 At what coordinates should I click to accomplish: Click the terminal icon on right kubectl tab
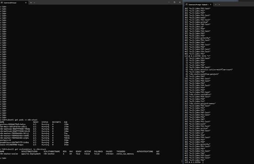(187, 4)
